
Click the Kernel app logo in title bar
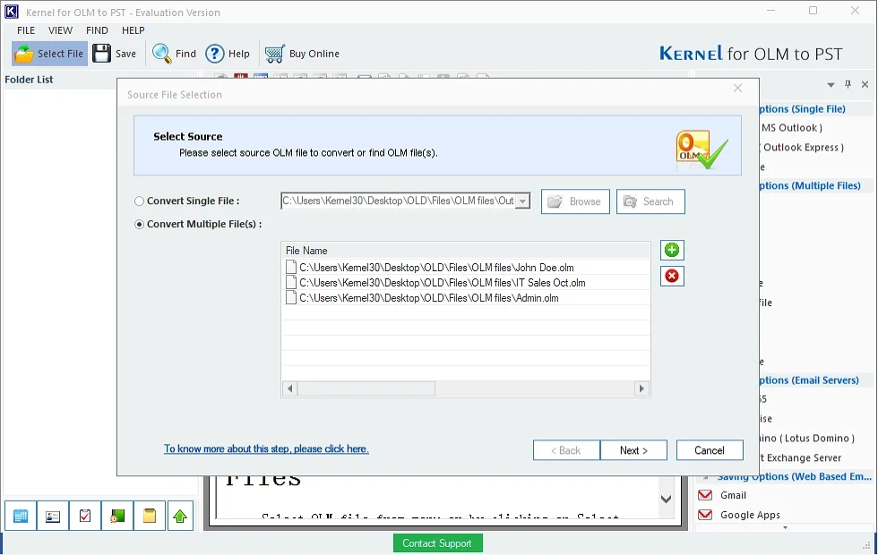tap(11, 12)
